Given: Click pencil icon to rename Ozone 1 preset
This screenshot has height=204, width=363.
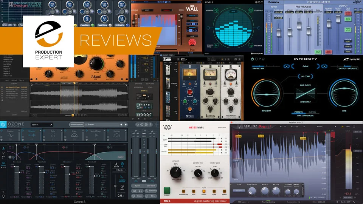Looking at the screenshot, I should coord(51,125).
